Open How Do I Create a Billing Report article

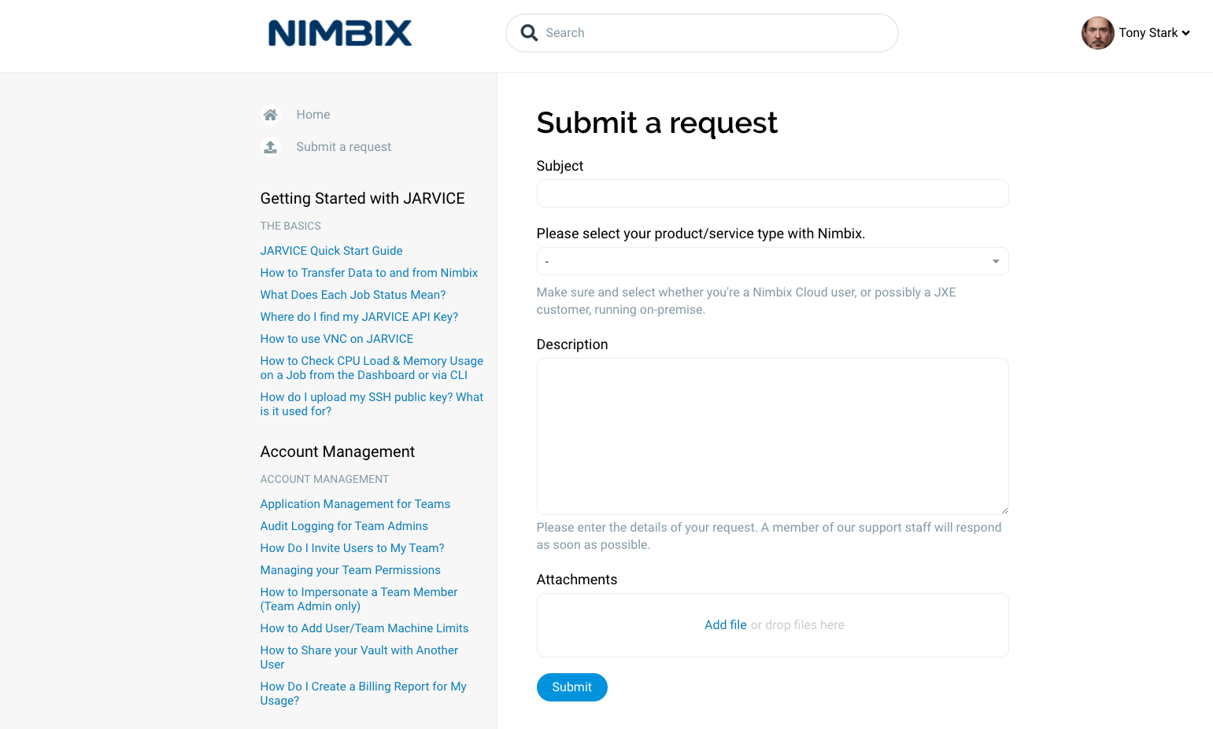click(363, 694)
